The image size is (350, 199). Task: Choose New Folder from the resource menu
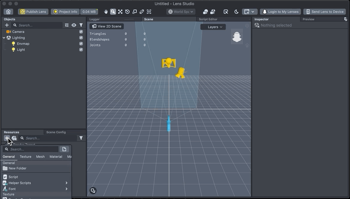pos(17,168)
